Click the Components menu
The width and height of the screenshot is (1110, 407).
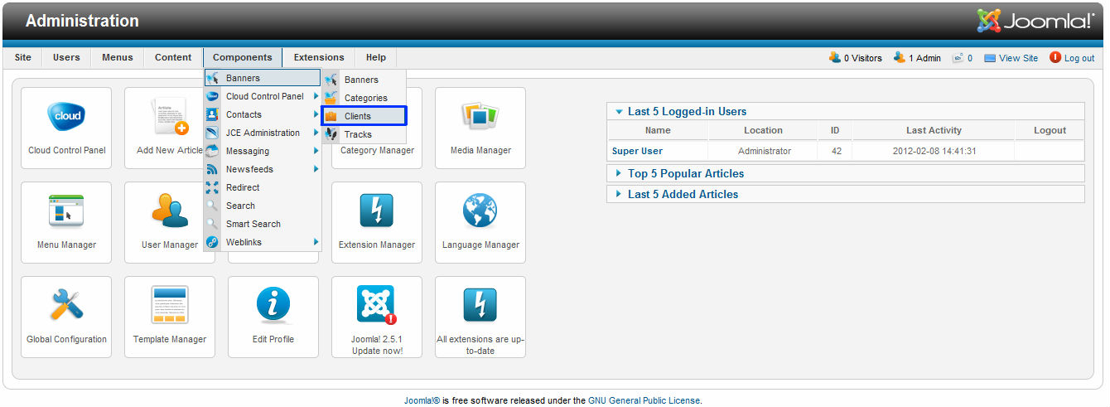pyautogui.click(x=243, y=57)
